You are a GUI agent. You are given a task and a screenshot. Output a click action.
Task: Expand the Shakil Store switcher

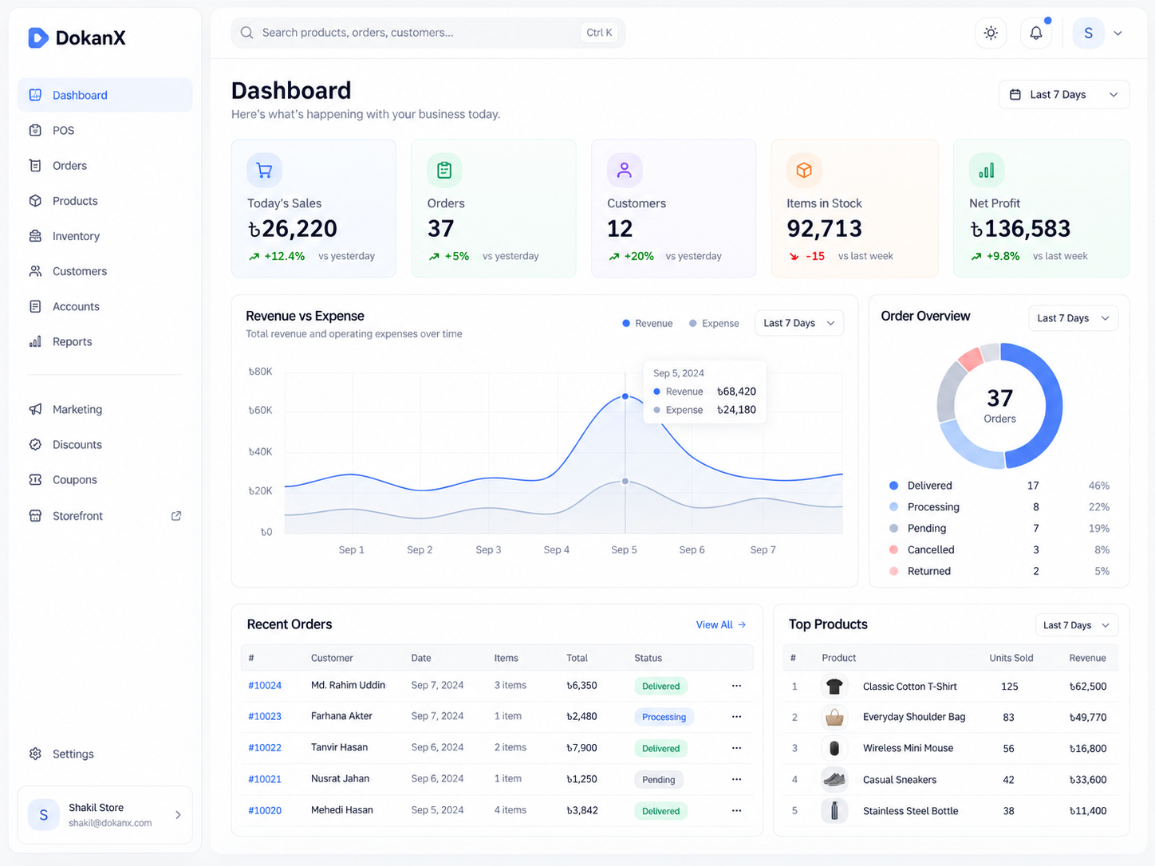(105, 815)
